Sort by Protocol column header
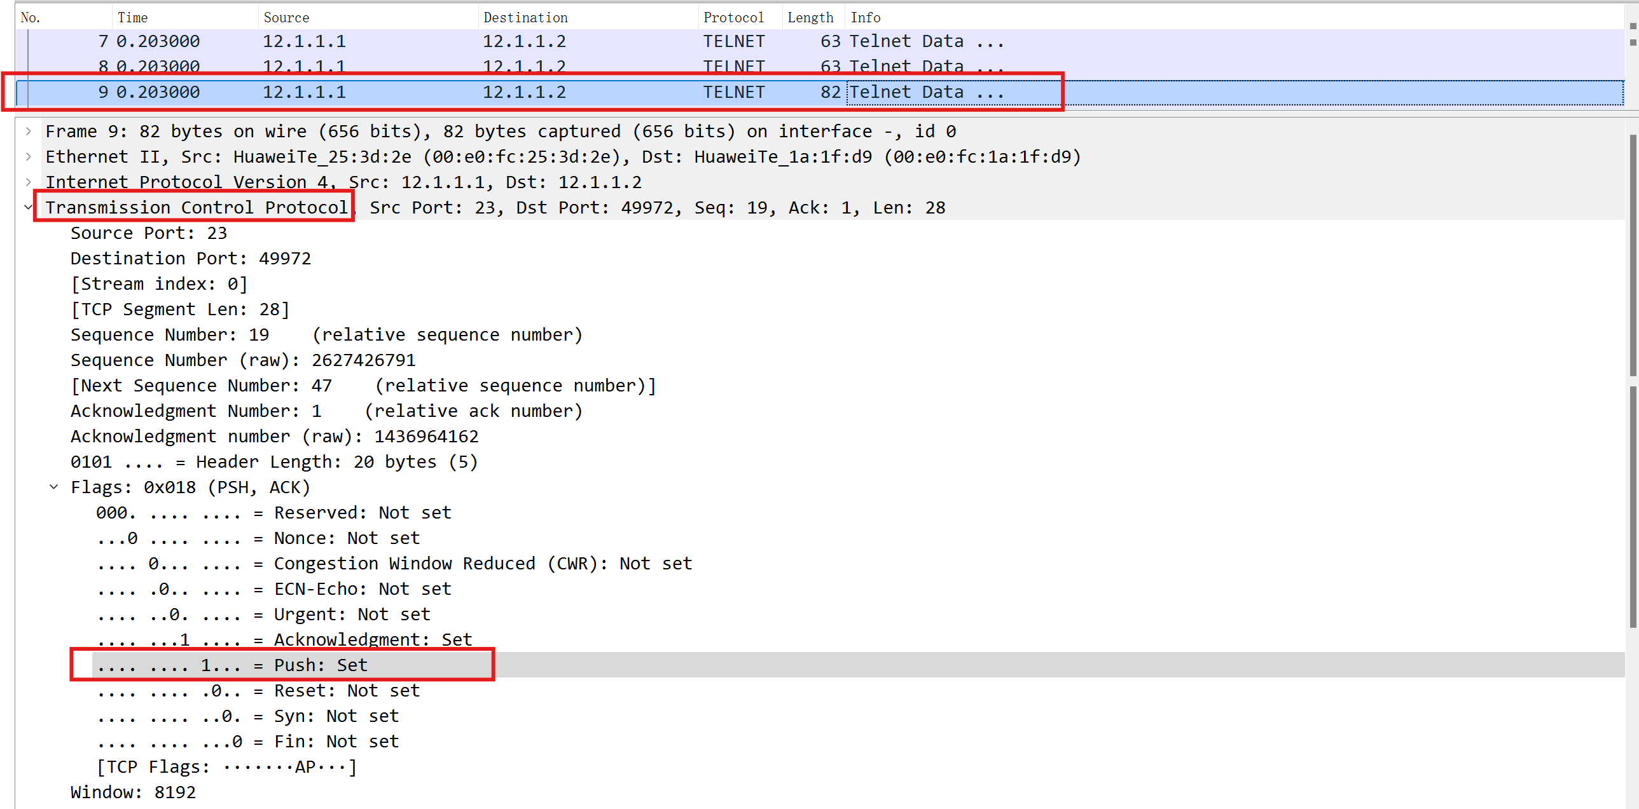This screenshot has height=809, width=1639. pyautogui.click(x=733, y=18)
